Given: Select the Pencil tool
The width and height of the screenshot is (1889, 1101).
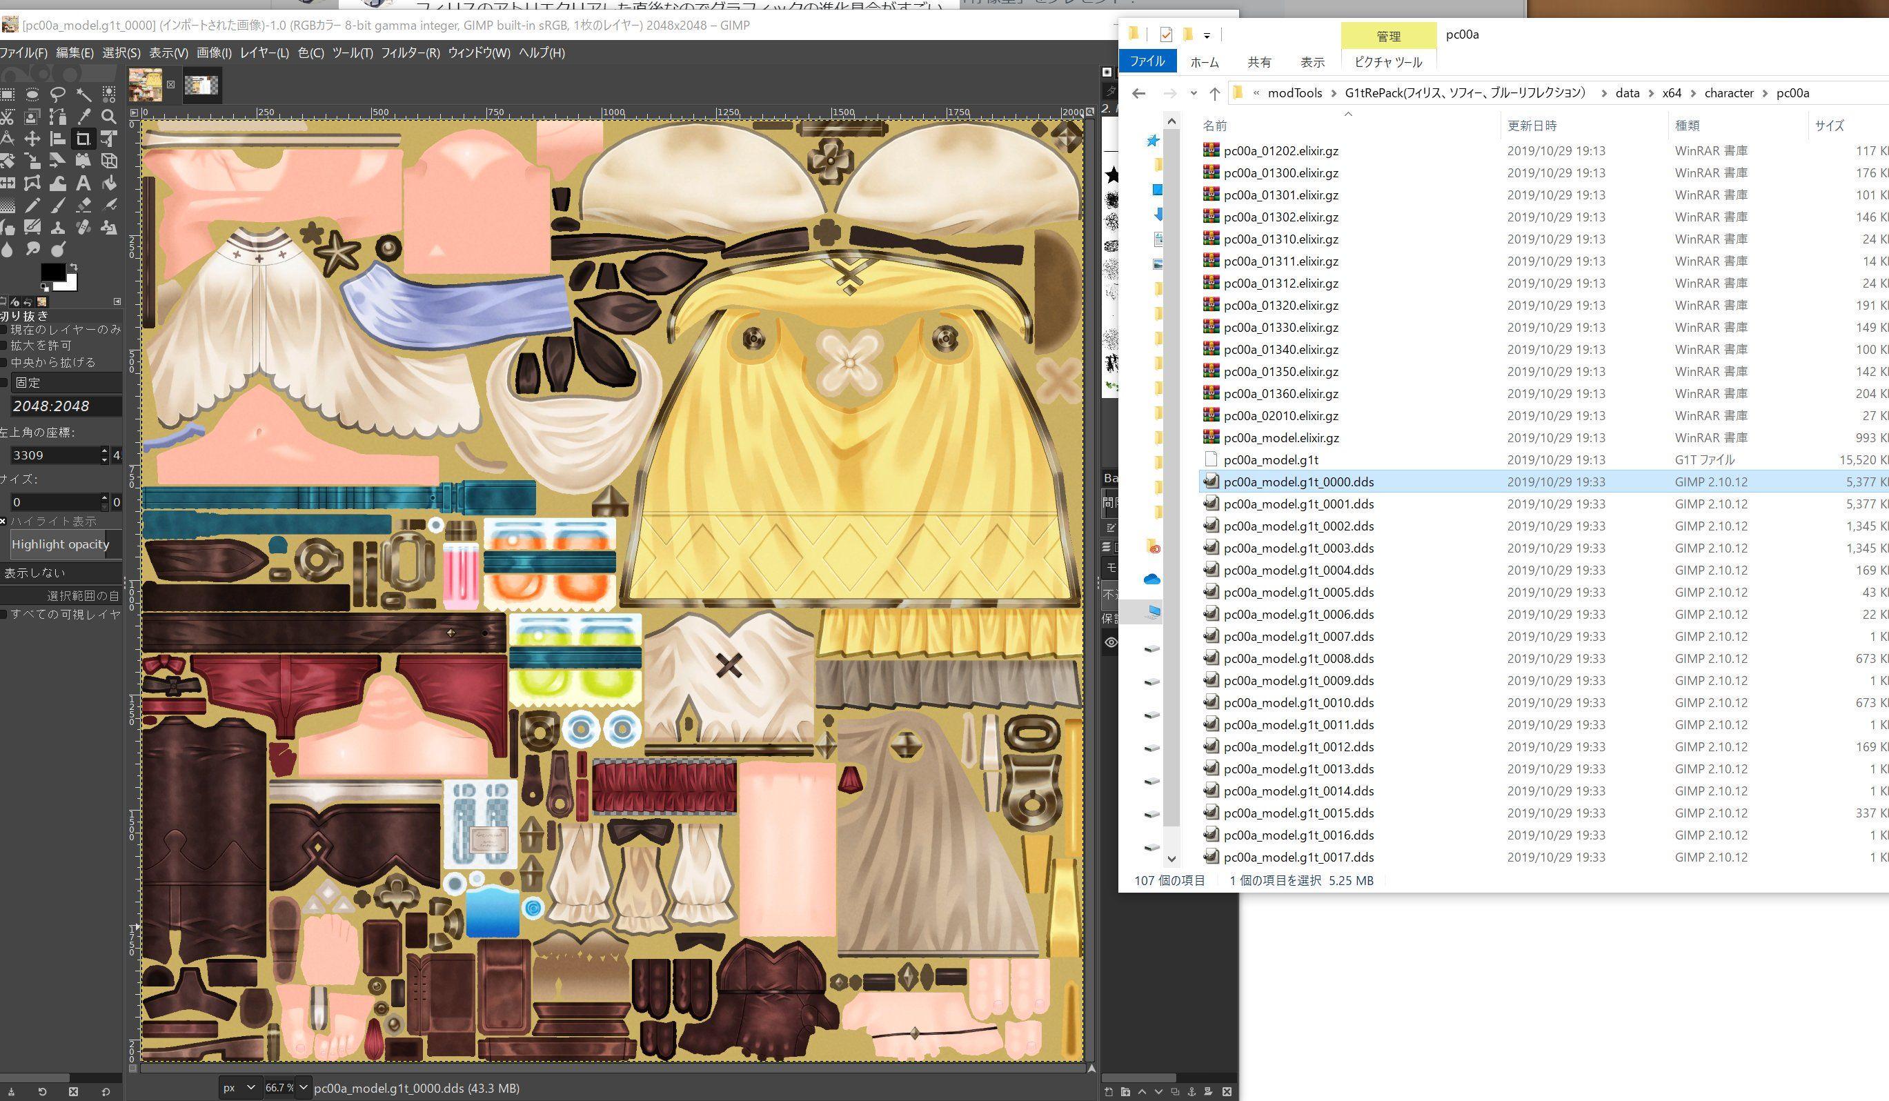Looking at the screenshot, I should [32, 206].
